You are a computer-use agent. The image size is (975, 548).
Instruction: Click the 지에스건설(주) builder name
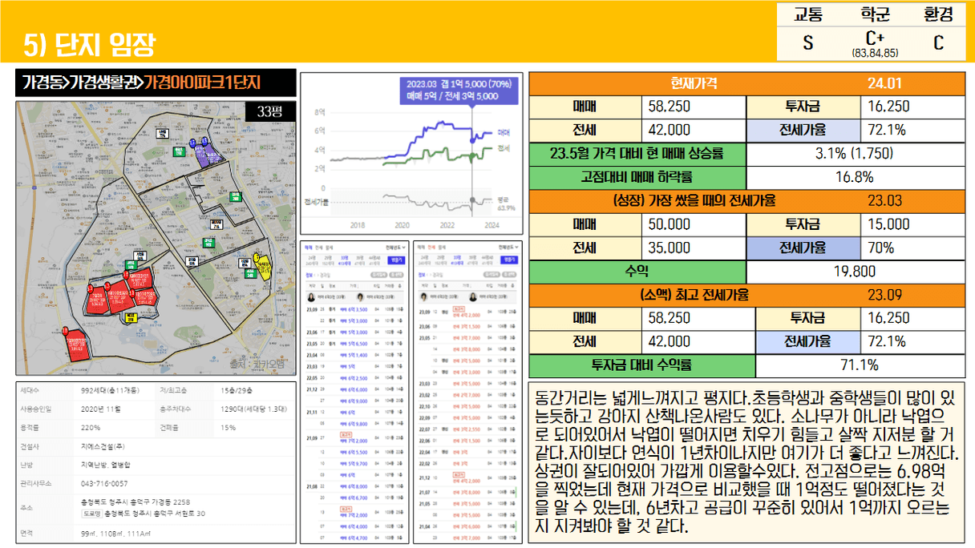[x=102, y=446]
